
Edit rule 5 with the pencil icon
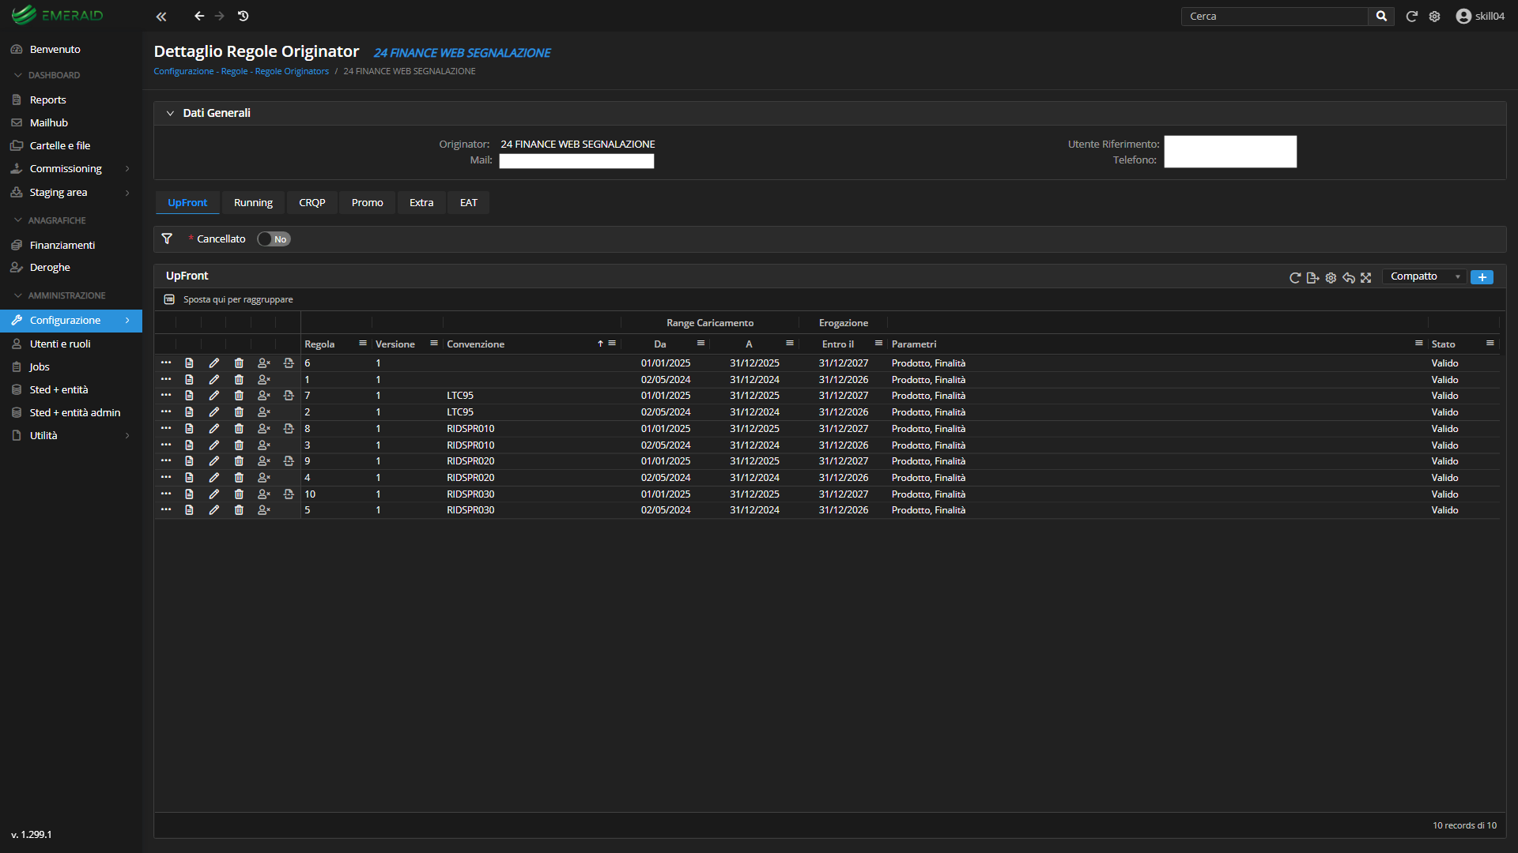[213, 510]
